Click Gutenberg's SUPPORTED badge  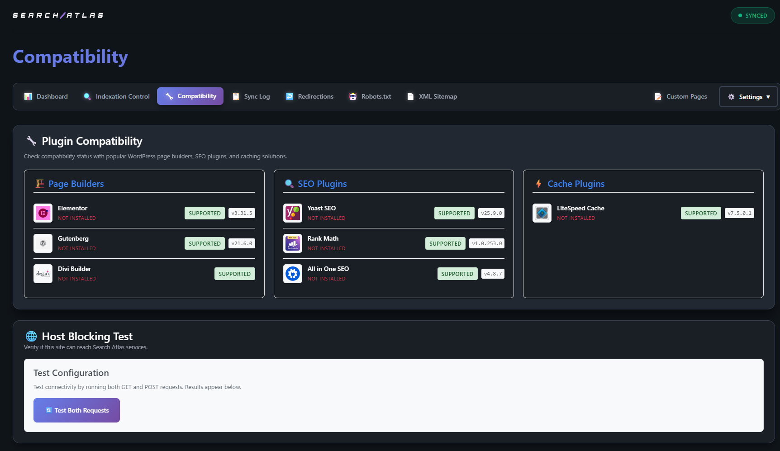(x=205, y=243)
